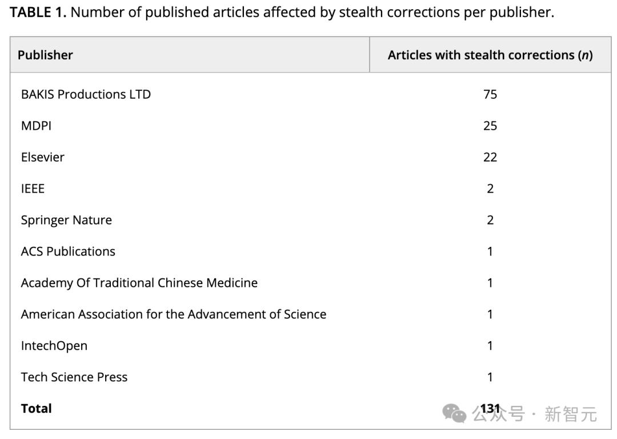Click the IEEE publisher name
Viewport: 617px width, 439px height.
(x=33, y=189)
